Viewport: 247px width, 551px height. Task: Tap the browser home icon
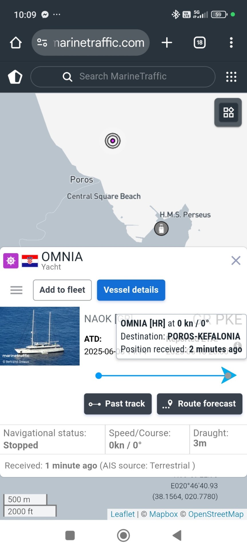pos(16,43)
